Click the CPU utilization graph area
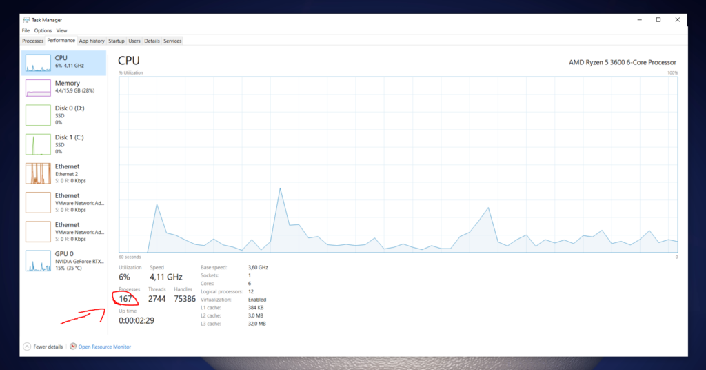 click(x=398, y=164)
